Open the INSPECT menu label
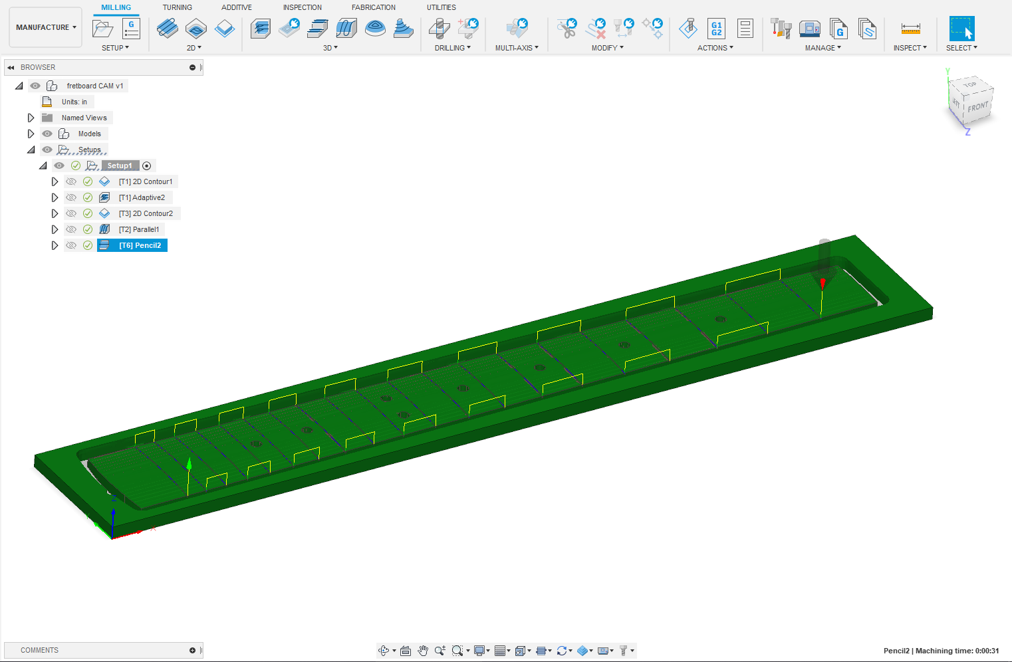The height and width of the screenshot is (662, 1012). (910, 48)
